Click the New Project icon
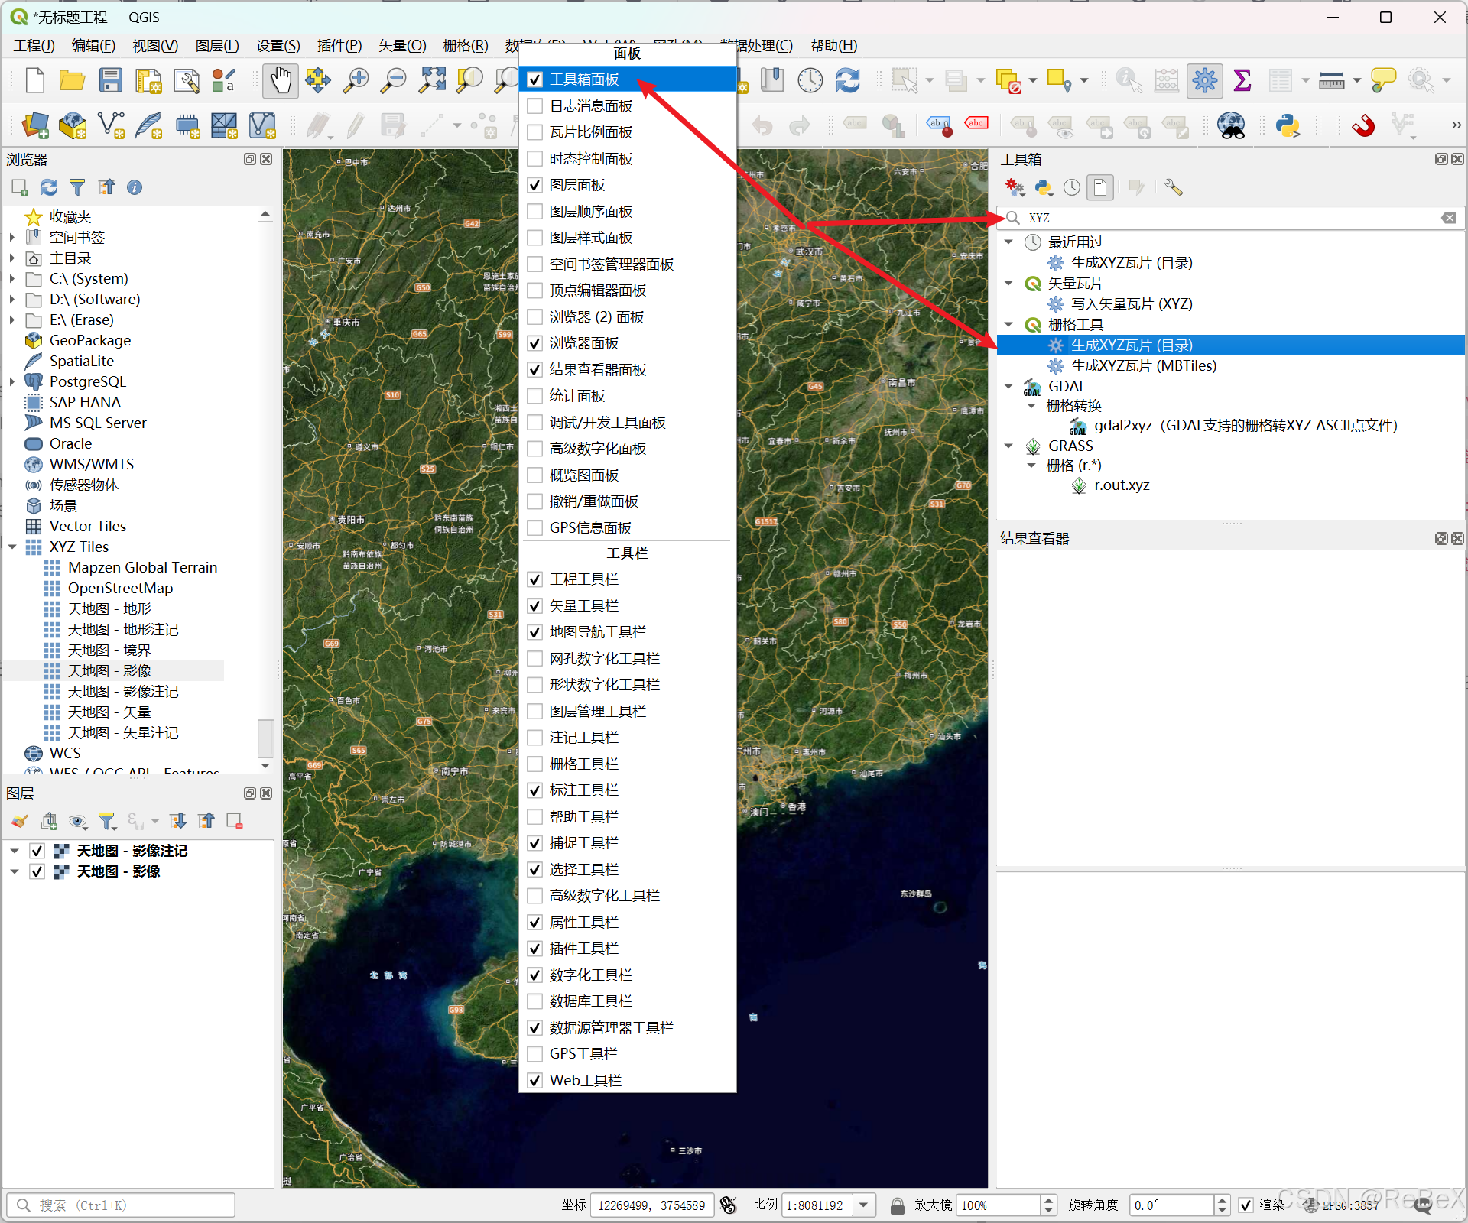This screenshot has width=1468, height=1223. pos(35,80)
